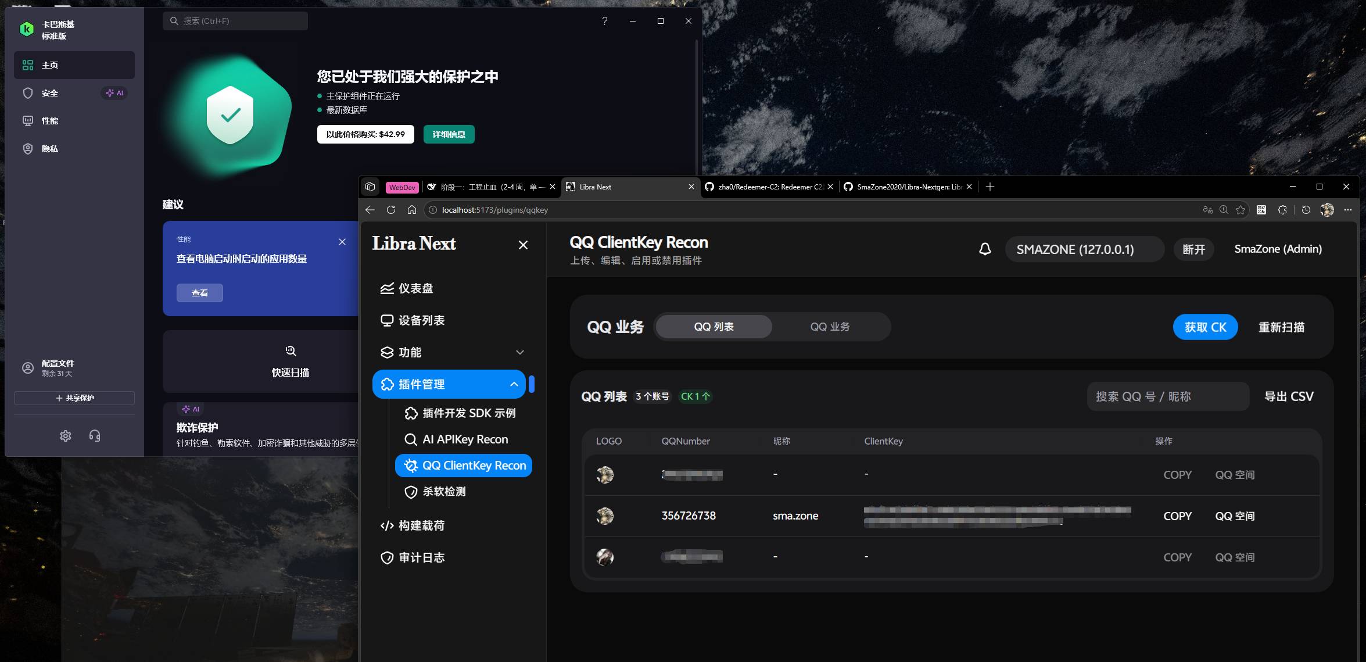Screen dimensions: 1366x662
Task: Click 查看 on the startup apps card
Action: [x=200, y=293]
